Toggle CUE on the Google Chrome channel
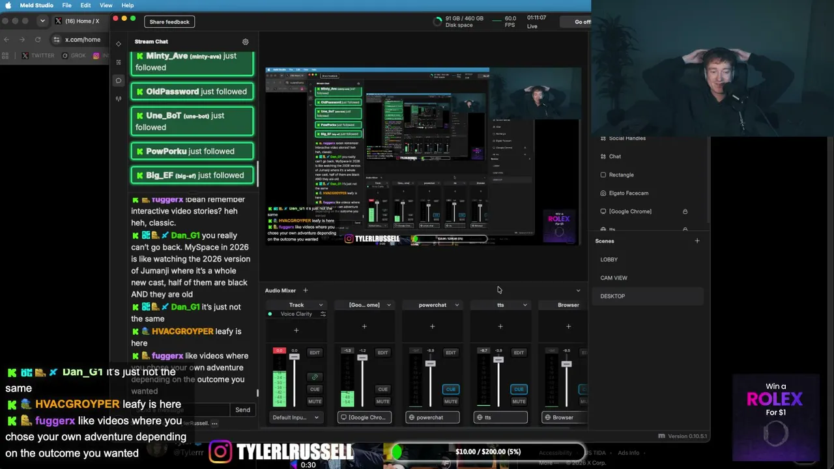The height and width of the screenshot is (469, 834). (x=382, y=390)
